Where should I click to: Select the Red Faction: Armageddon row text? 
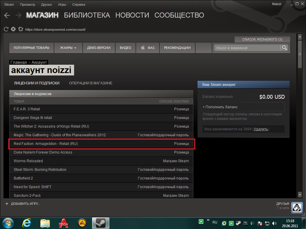(46, 144)
